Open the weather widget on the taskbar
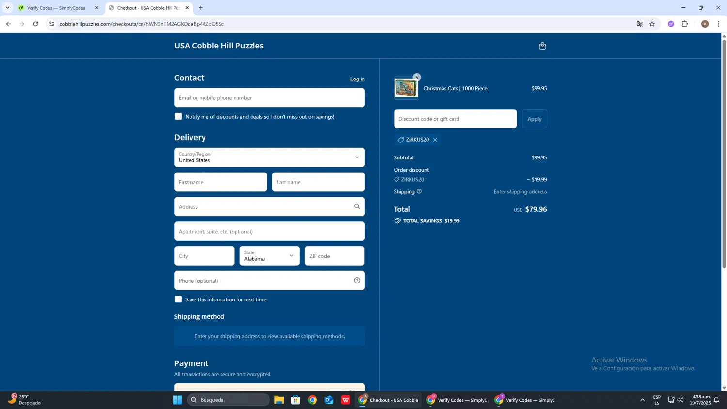 click(24, 400)
